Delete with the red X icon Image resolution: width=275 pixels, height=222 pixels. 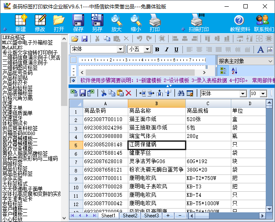tap(129, 93)
